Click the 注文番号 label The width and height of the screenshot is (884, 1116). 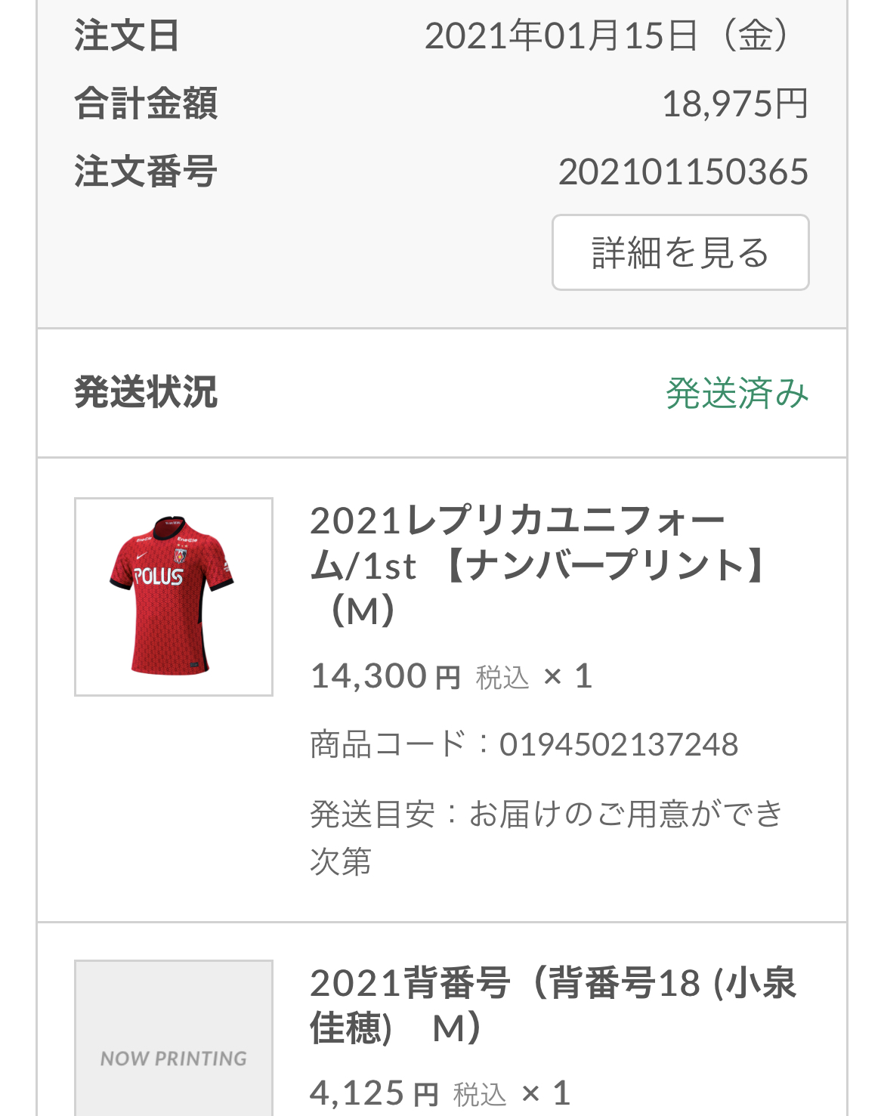pyautogui.click(x=146, y=172)
